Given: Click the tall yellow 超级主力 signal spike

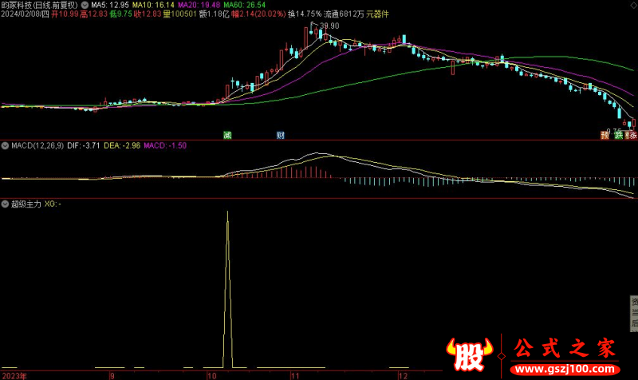Looking at the screenshot, I should (x=228, y=289).
